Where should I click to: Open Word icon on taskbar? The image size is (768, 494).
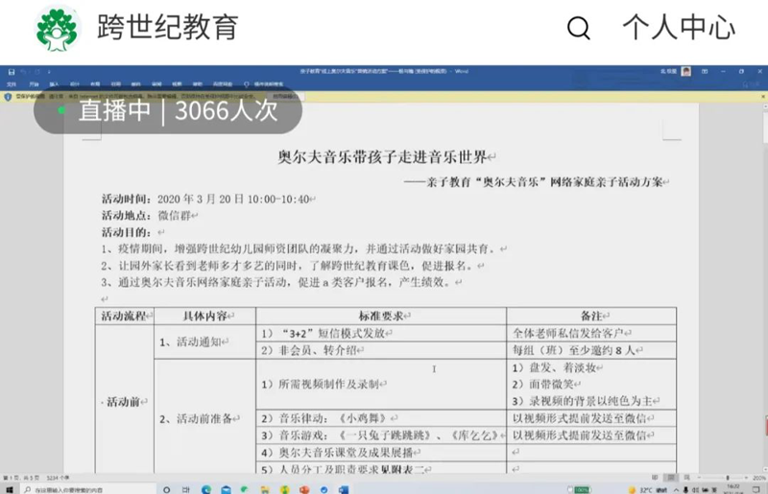pos(344,489)
